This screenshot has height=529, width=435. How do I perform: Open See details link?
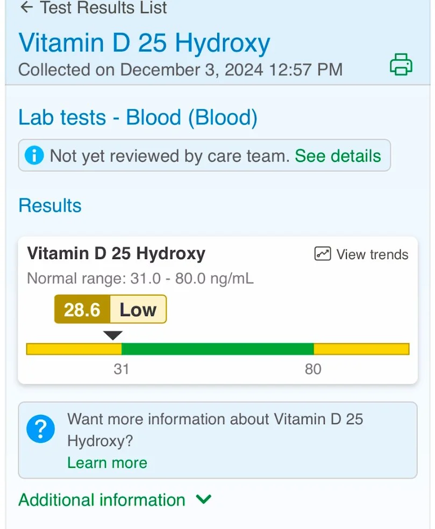click(338, 156)
